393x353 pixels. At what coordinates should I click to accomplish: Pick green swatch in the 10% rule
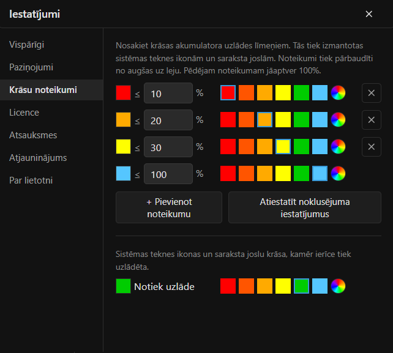[302, 93]
